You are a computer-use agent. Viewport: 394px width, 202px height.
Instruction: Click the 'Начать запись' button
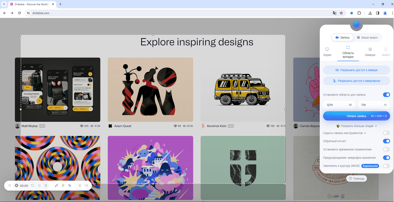tap(357, 116)
